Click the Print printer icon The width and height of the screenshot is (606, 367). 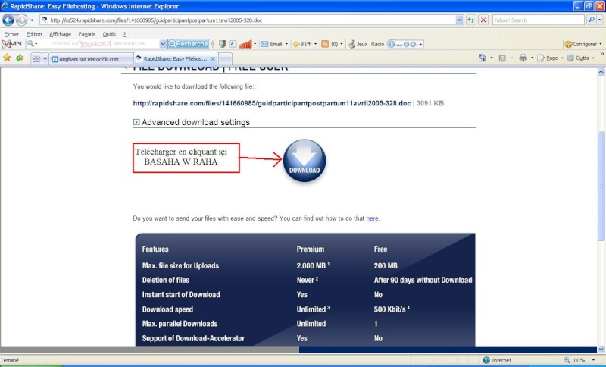point(523,58)
